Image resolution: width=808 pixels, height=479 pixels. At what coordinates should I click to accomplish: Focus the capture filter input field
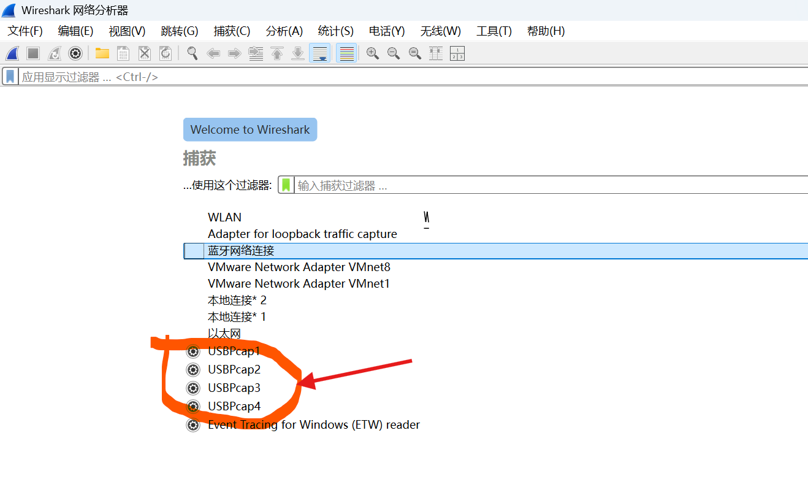point(552,185)
